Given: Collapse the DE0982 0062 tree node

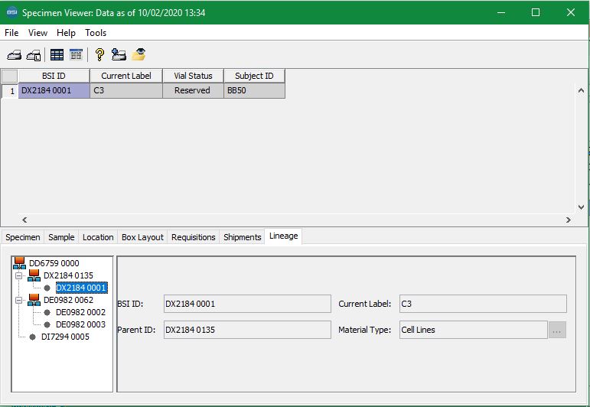Looking at the screenshot, I should coord(18,300).
